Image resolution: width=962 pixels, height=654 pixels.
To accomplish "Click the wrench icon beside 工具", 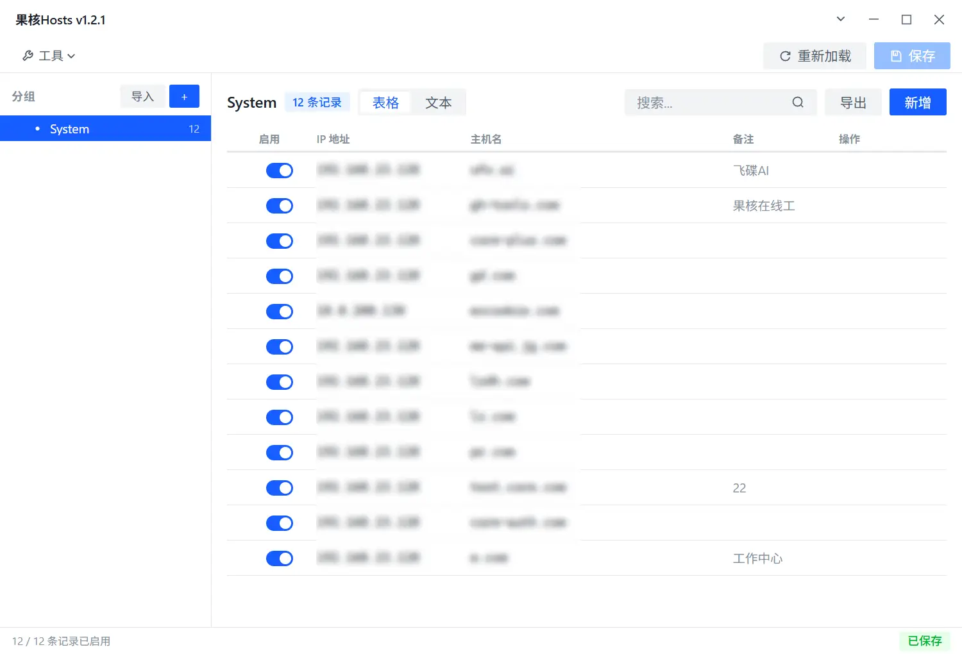I will 28,56.
